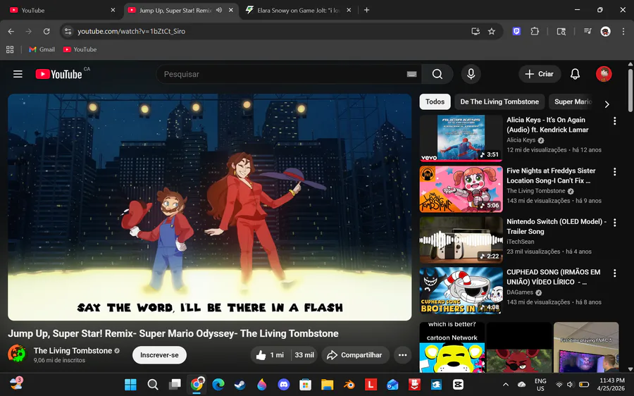The height and width of the screenshot is (396, 634).
Task: Click the vertical page scrollbar
Action: click(x=630, y=89)
